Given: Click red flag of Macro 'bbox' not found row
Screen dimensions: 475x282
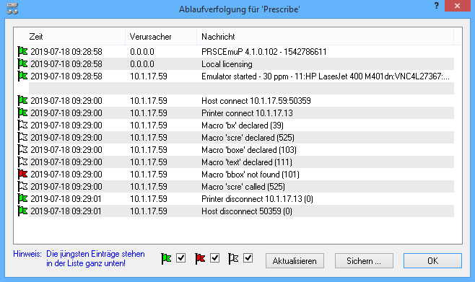Looking at the screenshot, I should pos(22,174).
